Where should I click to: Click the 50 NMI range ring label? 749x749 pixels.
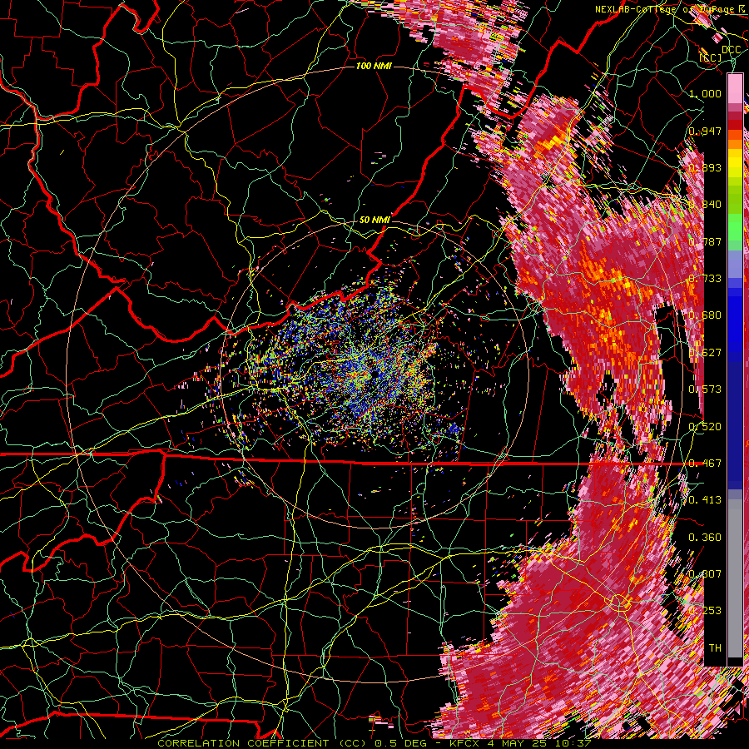pyautogui.click(x=374, y=220)
